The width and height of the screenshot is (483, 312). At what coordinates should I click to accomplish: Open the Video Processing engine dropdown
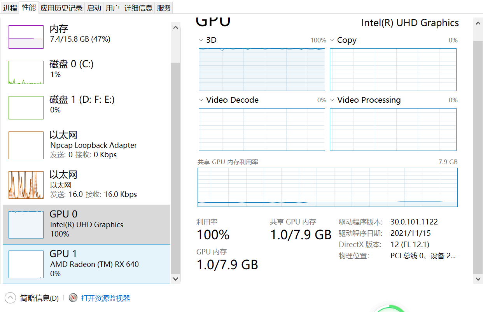[x=332, y=100]
